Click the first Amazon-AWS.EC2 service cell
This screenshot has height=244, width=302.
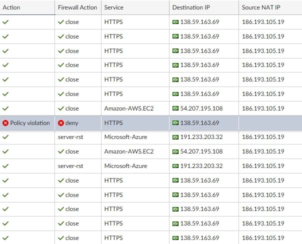point(128,108)
